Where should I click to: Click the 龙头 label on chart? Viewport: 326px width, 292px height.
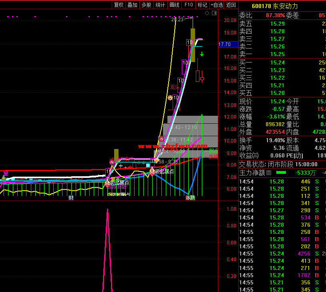175,87
